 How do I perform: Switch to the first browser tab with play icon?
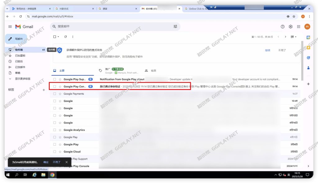click(31, 9)
